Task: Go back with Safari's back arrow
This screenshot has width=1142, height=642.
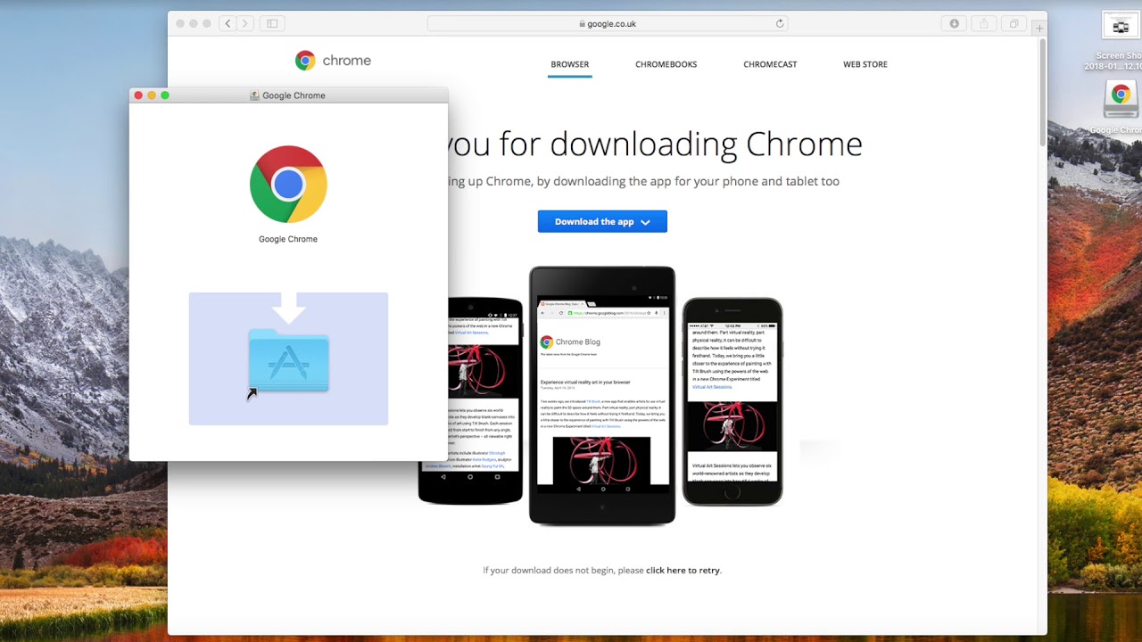Action: click(x=228, y=23)
